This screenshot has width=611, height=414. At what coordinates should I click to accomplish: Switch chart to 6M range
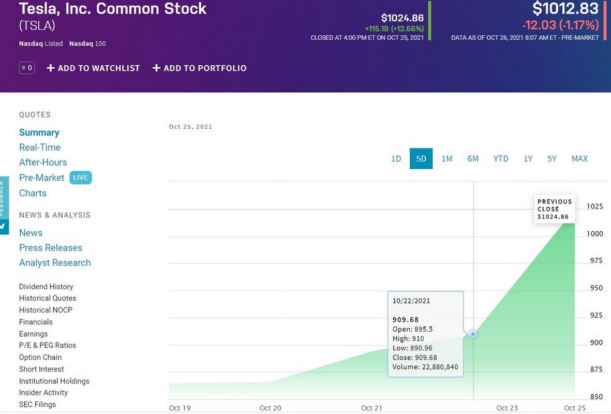(x=473, y=159)
